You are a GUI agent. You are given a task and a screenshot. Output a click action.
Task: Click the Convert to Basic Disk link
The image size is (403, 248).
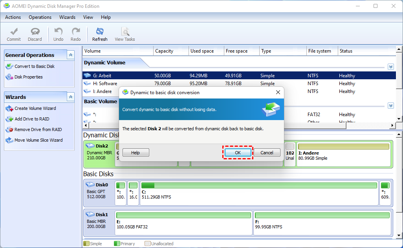click(x=35, y=66)
